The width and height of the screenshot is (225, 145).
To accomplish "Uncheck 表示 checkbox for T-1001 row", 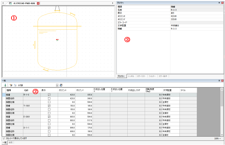I will [x=49, y=106].
